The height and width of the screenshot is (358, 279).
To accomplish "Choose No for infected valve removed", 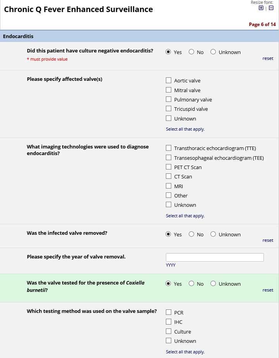I will click(x=191, y=234).
